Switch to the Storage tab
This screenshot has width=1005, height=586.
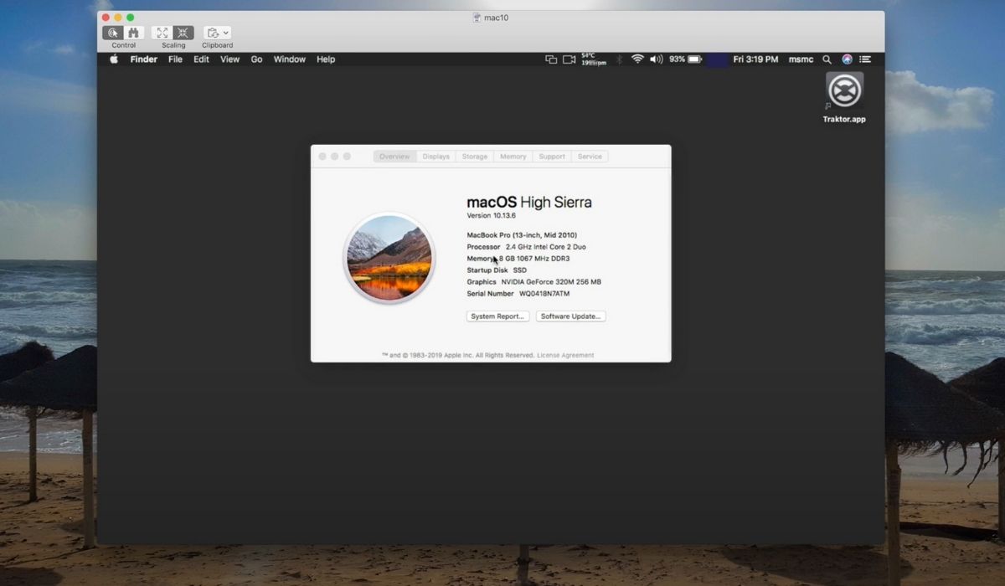coord(474,156)
